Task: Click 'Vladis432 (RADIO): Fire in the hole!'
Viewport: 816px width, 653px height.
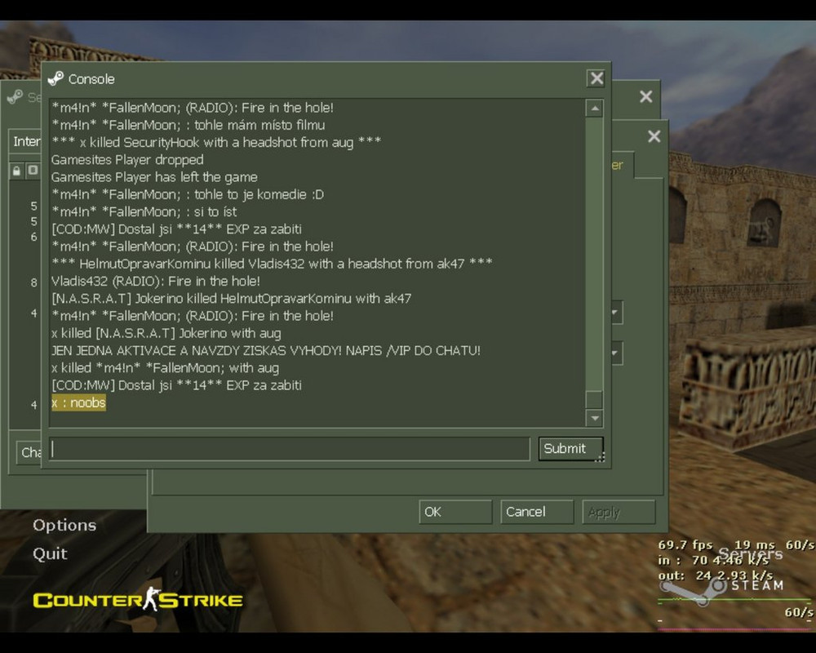Action: (x=156, y=281)
